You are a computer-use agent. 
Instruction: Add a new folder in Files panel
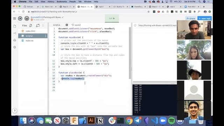[x=38, y=26]
